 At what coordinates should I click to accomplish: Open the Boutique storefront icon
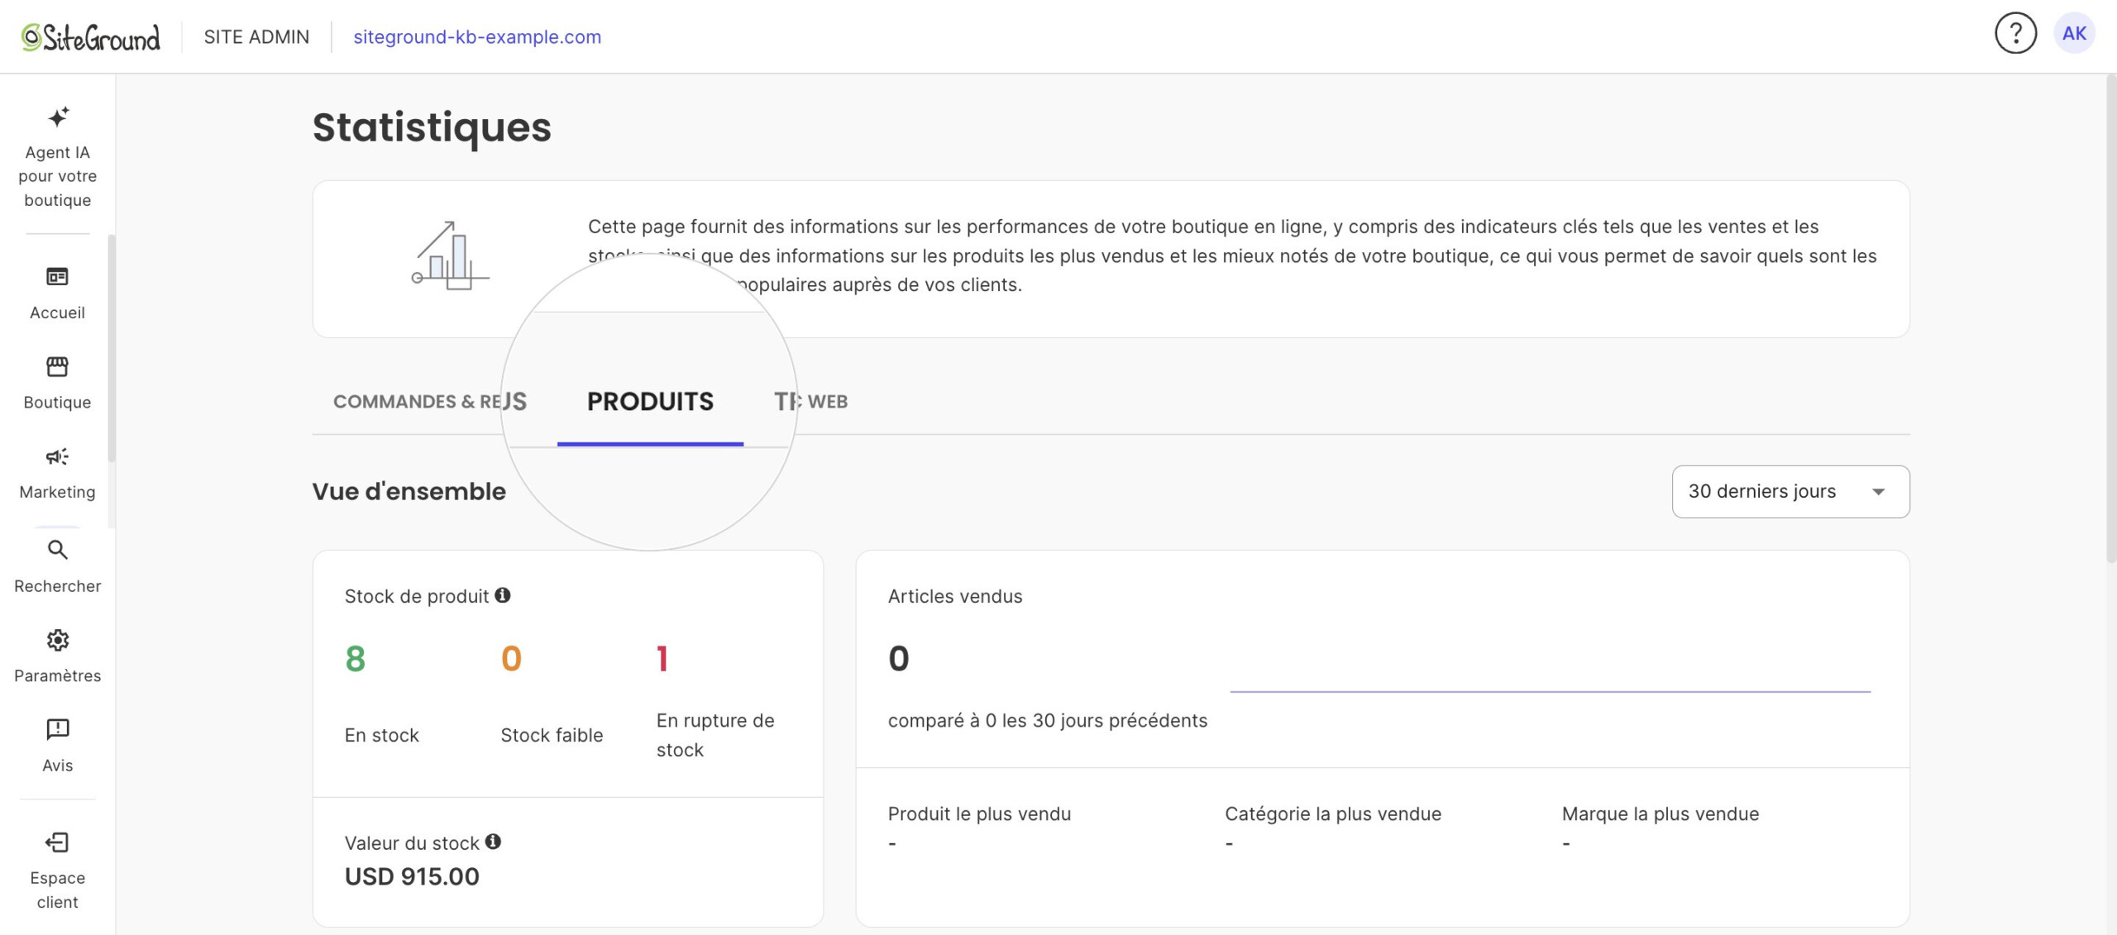(x=57, y=366)
